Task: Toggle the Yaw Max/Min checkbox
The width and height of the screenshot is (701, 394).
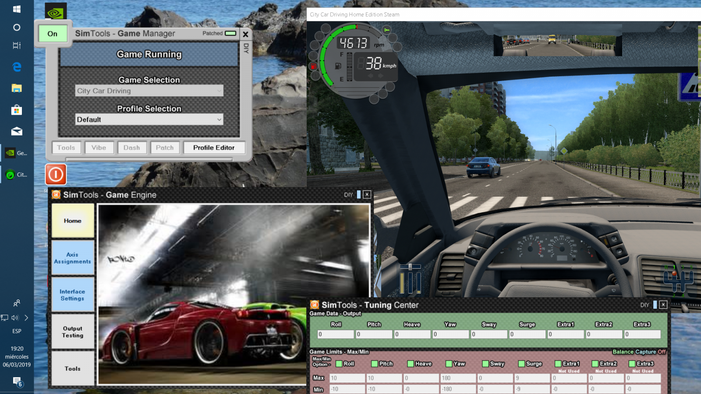Action: 449,364
